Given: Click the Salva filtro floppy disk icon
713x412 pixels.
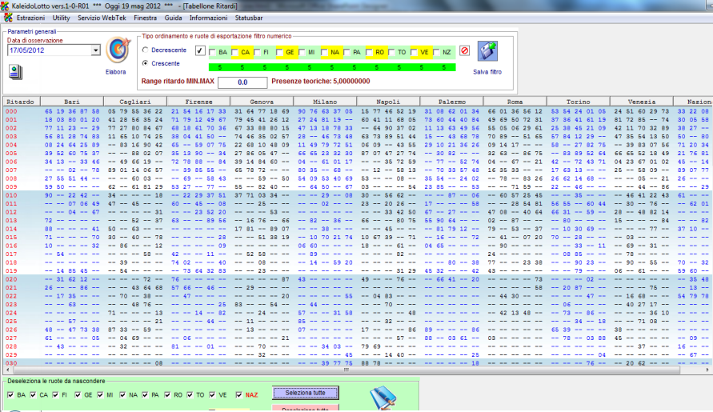Looking at the screenshot, I should tap(487, 51).
